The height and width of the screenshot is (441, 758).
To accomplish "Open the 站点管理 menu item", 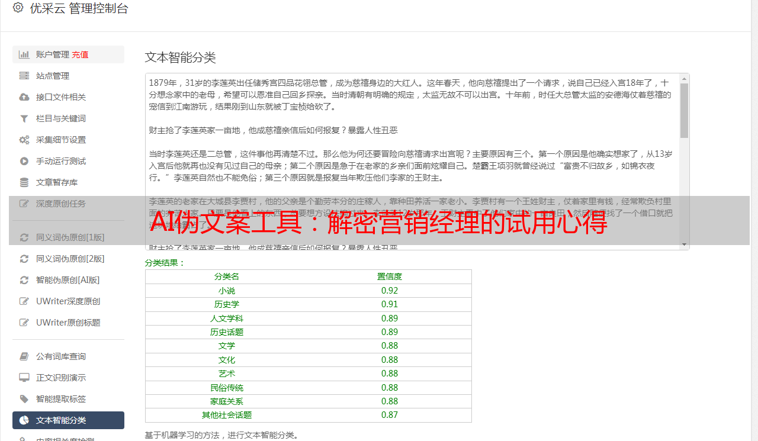I will [x=68, y=76].
